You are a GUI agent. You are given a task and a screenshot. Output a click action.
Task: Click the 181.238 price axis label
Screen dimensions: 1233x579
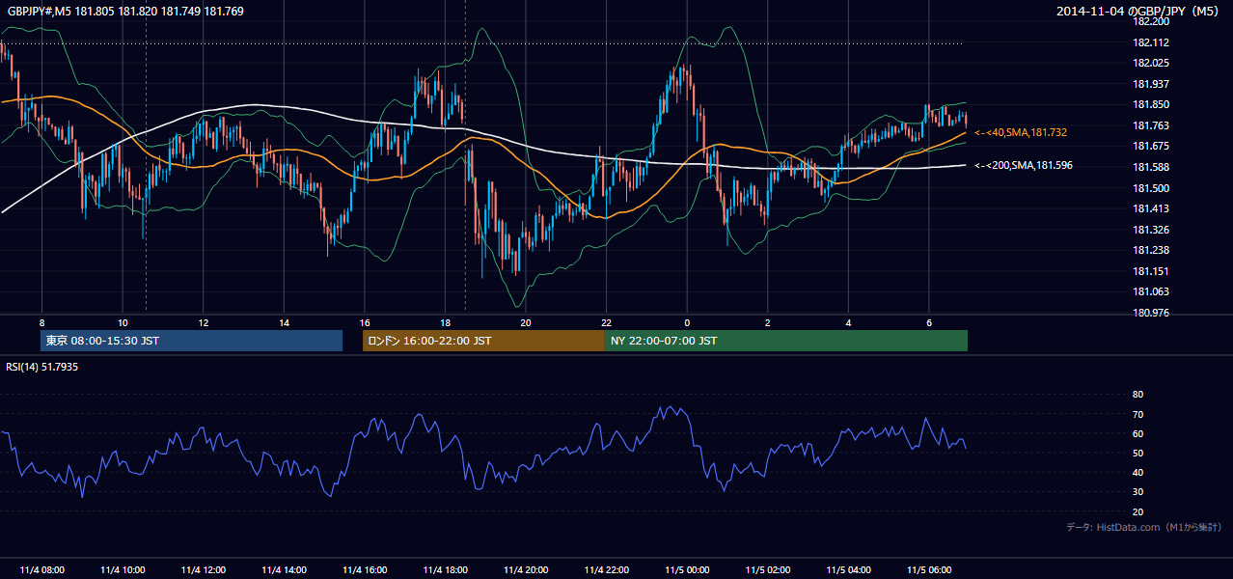[1150, 250]
